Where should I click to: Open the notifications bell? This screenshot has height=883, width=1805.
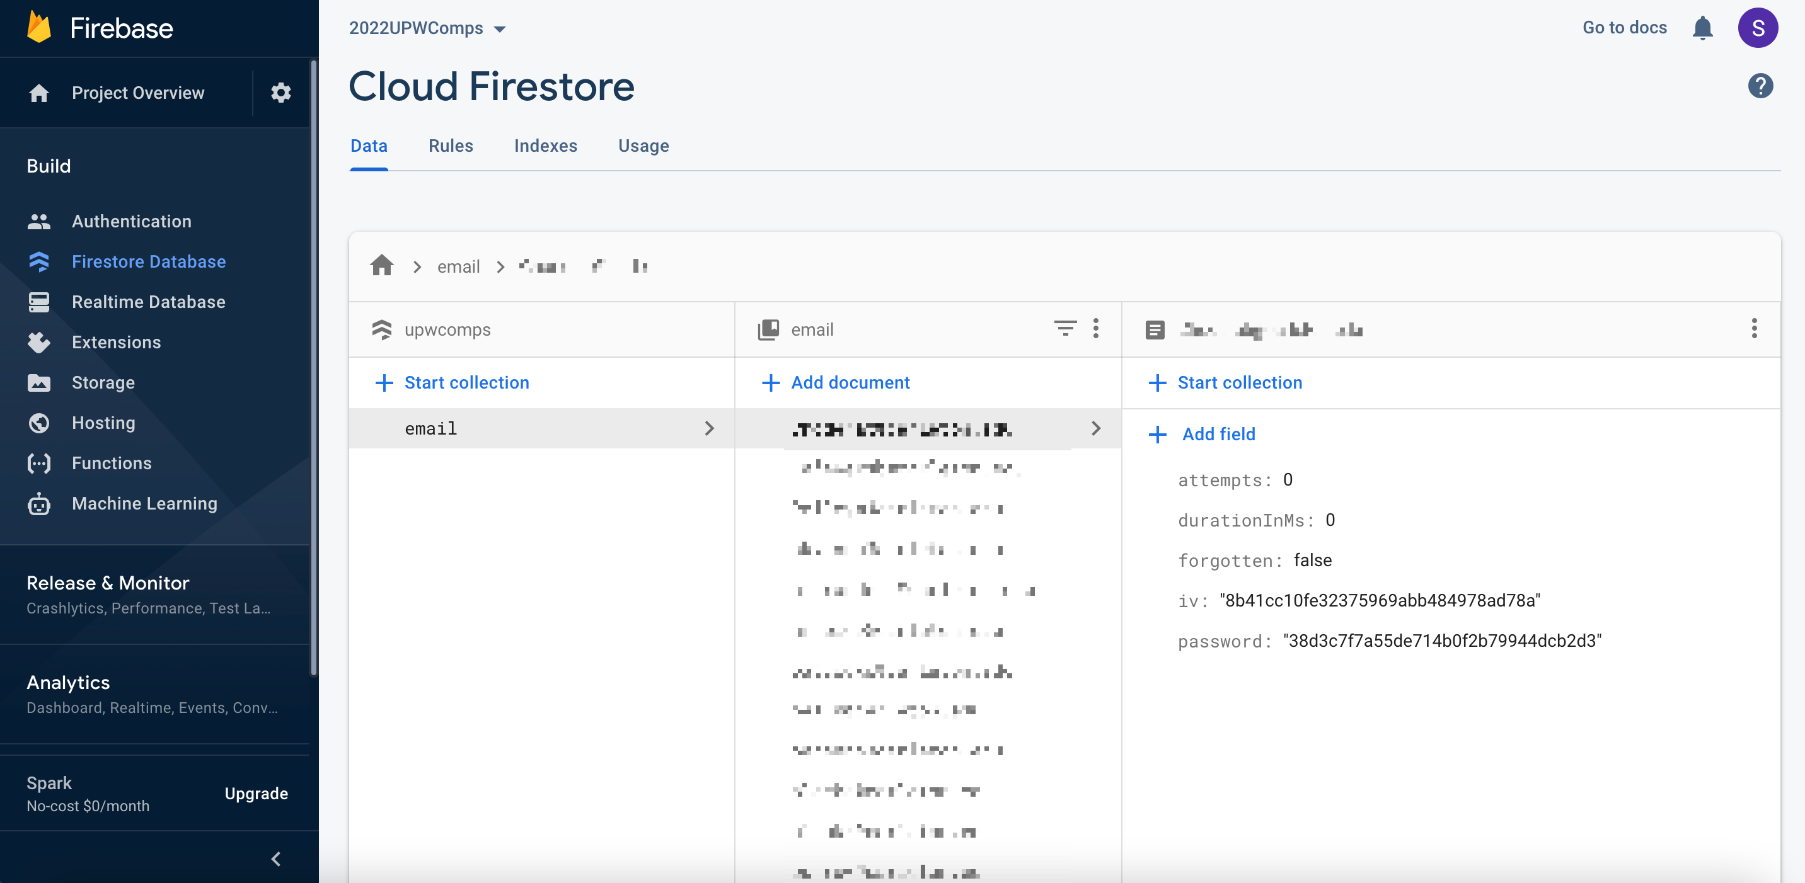(x=1702, y=28)
